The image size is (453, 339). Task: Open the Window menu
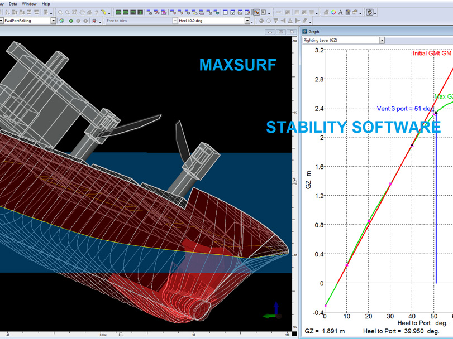29,3
